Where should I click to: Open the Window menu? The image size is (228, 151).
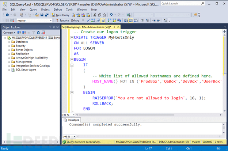tap(82, 10)
